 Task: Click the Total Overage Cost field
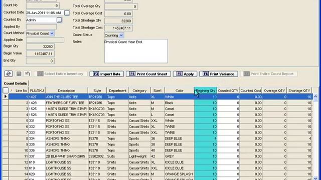[x=118, y=13]
